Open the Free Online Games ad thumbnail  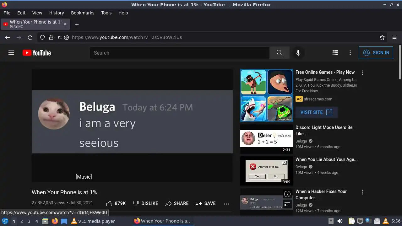267,95
